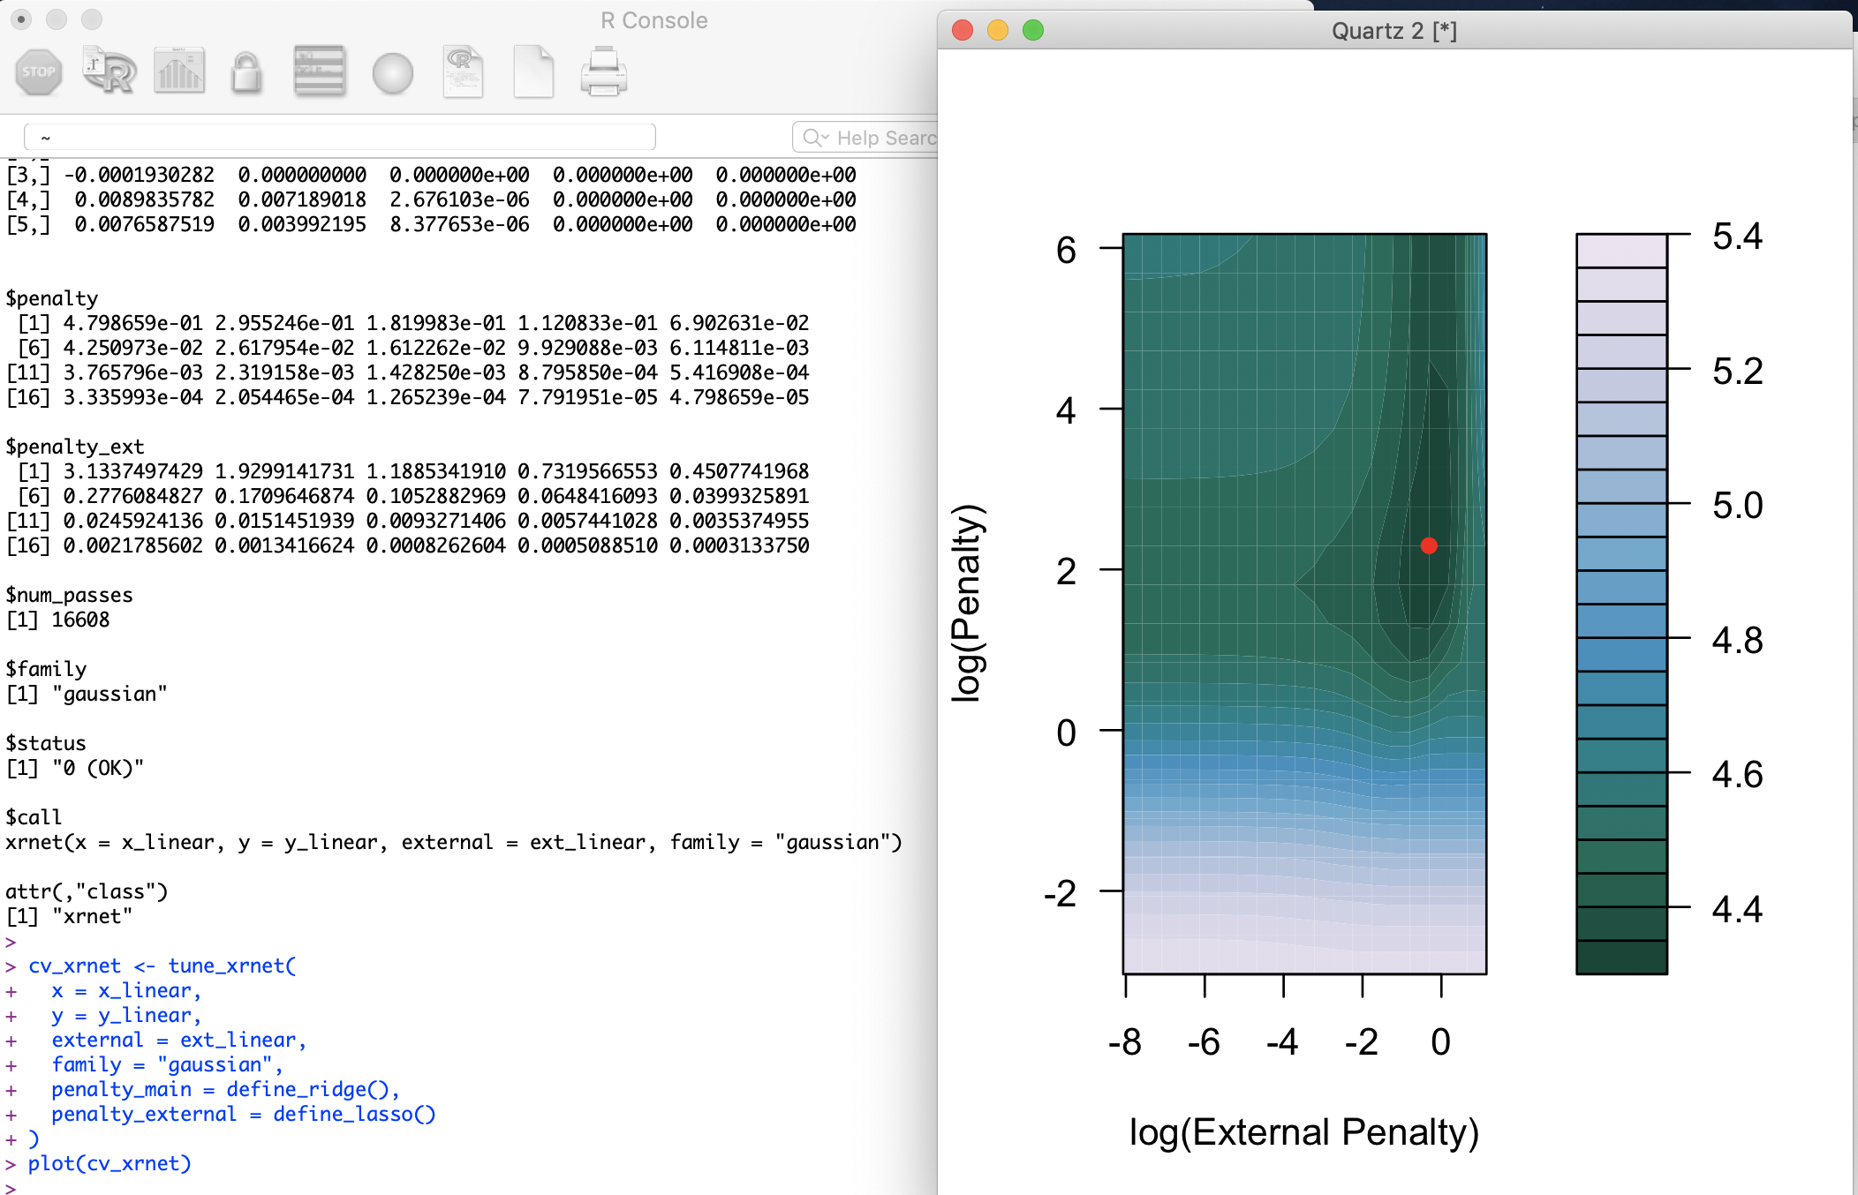Viewport: 1858px width, 1195px height.
Task: Create a new blank document icon
Action: 533,72
